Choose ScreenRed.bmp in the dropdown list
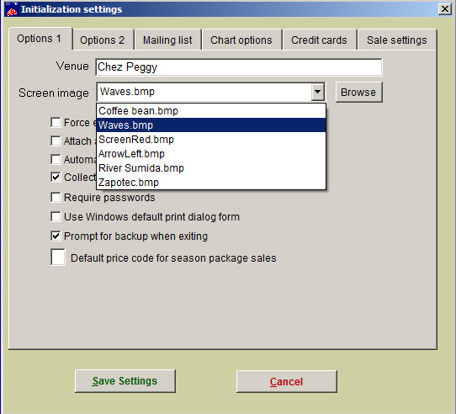The height and width of the screenshot is (414, 456). click(211, 140)
